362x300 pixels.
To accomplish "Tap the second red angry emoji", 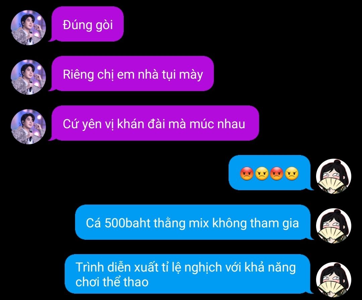I will coord(277,174).
